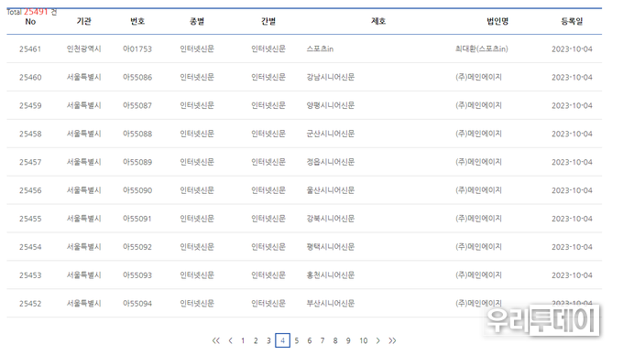Viewport: 623px width, 355px height.
Task: Go to previous page with left arrow
Action: click(231, 340)
